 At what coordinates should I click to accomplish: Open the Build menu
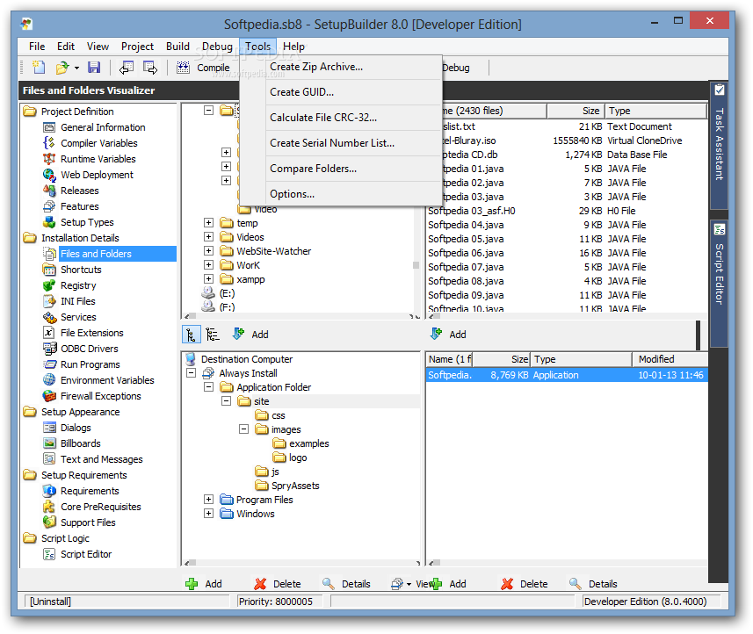click(x=177, y=47)
